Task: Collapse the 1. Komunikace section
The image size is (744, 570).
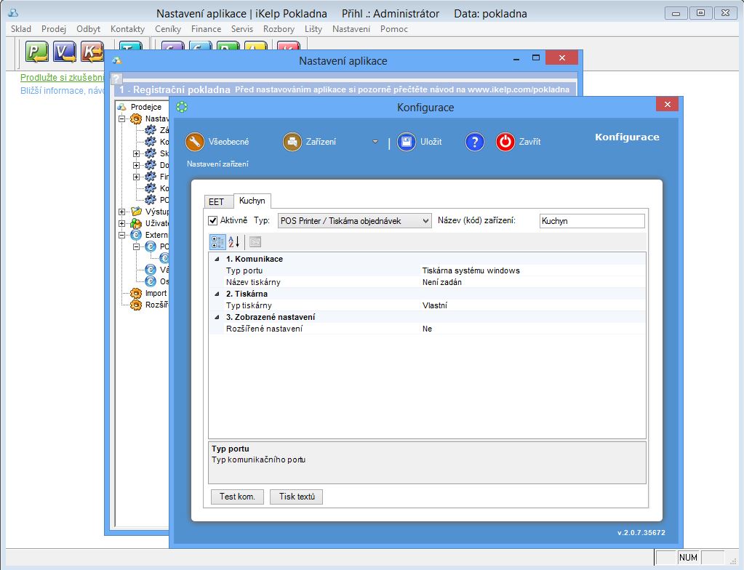Action: 217,259
